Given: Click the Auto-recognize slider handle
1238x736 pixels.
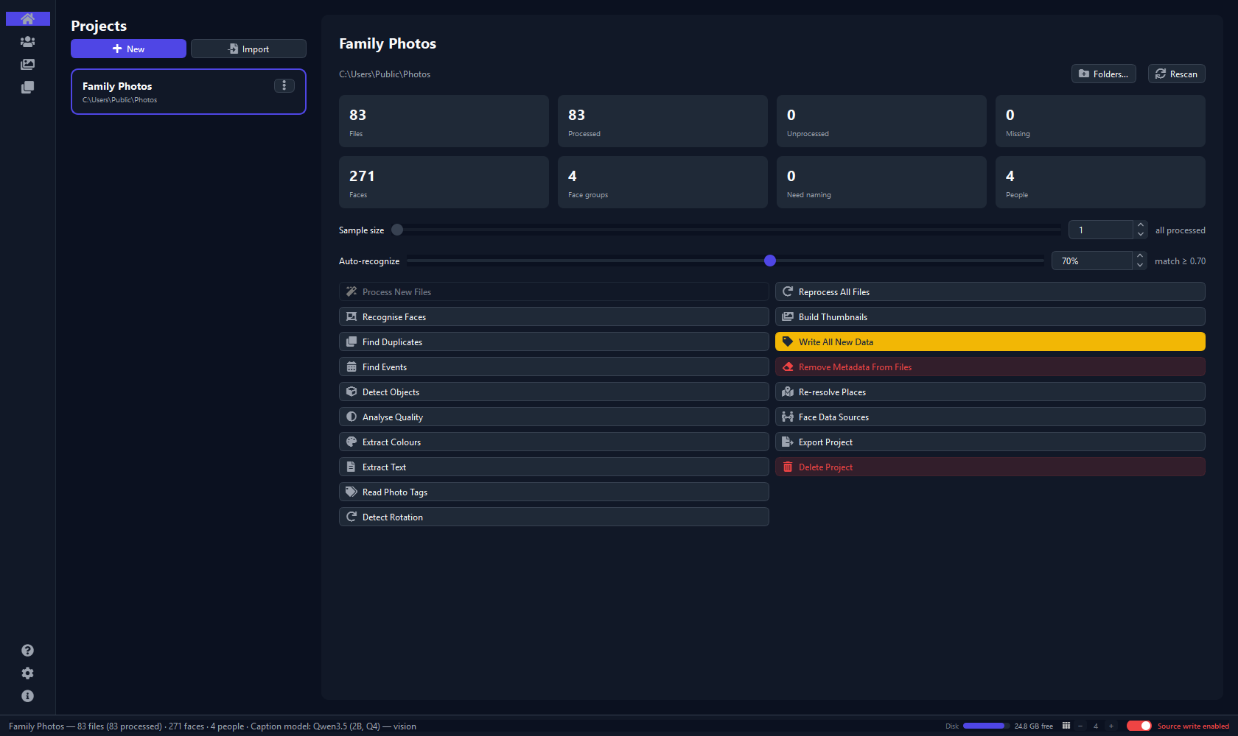Looking at the screenshot, I should point(770,261).
